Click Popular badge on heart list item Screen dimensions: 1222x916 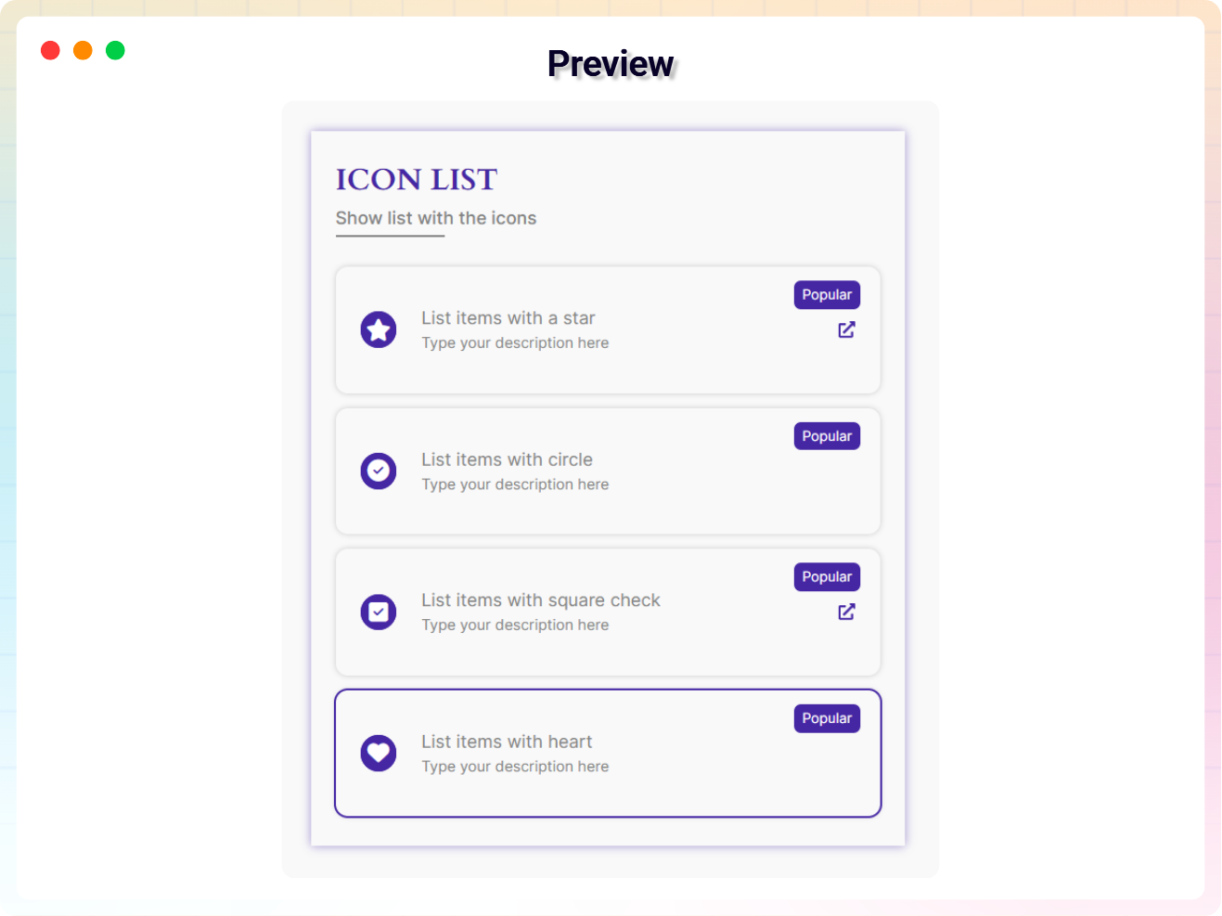point(827,718)
